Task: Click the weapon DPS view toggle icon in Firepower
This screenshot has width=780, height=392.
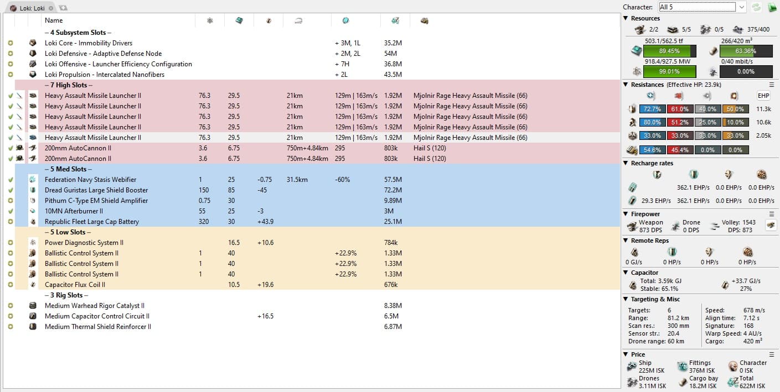Action: pyautogui.click(x=770, y=225)
